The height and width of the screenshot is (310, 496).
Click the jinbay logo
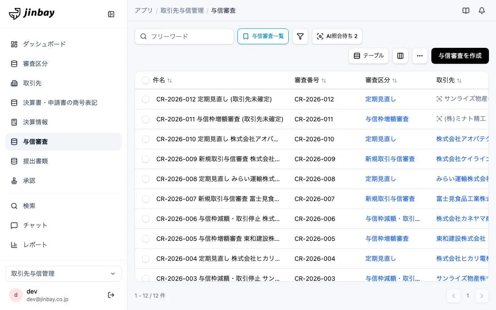pyautogui.click(x=31, y=13)
